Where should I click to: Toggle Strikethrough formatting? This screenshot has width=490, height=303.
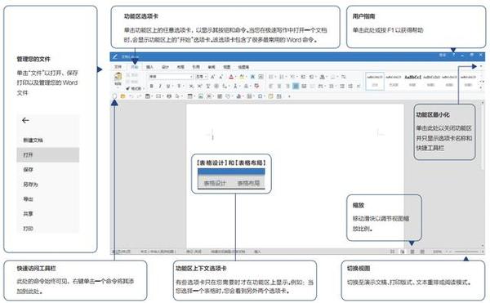180,86
